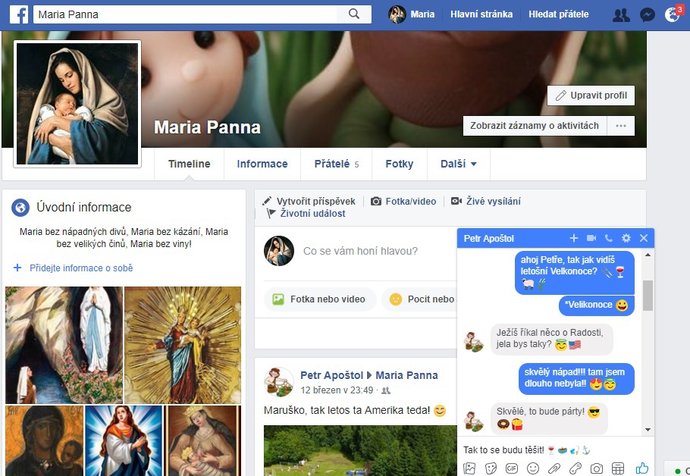690x476 pixels.
Task: Open the post's landscape photo
Action: point(360,450)
